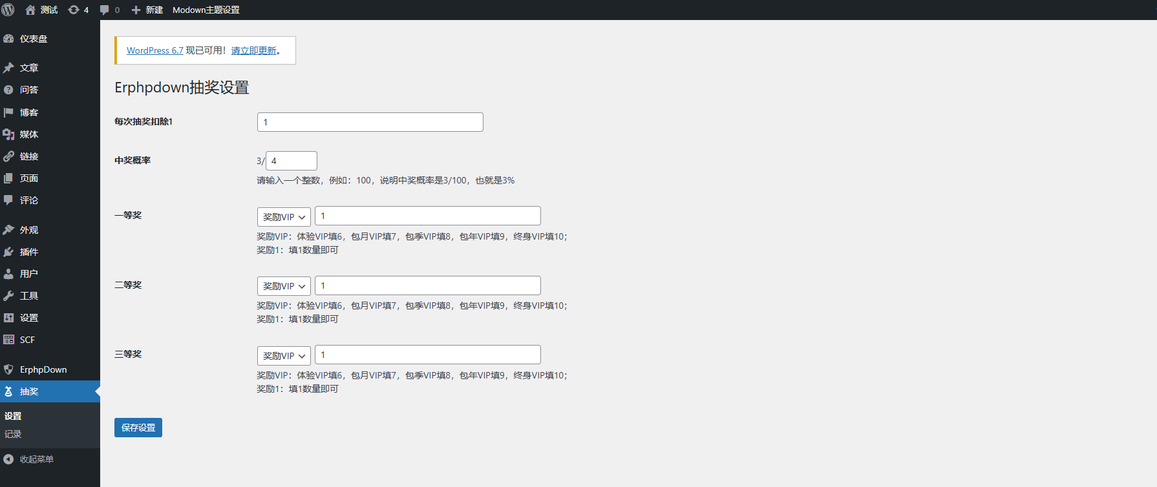
Task: Focus the 二等奖 value input field
Action: pos(428,285)
